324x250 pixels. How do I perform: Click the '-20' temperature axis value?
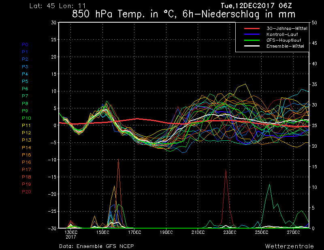click(x=52, y=194)
